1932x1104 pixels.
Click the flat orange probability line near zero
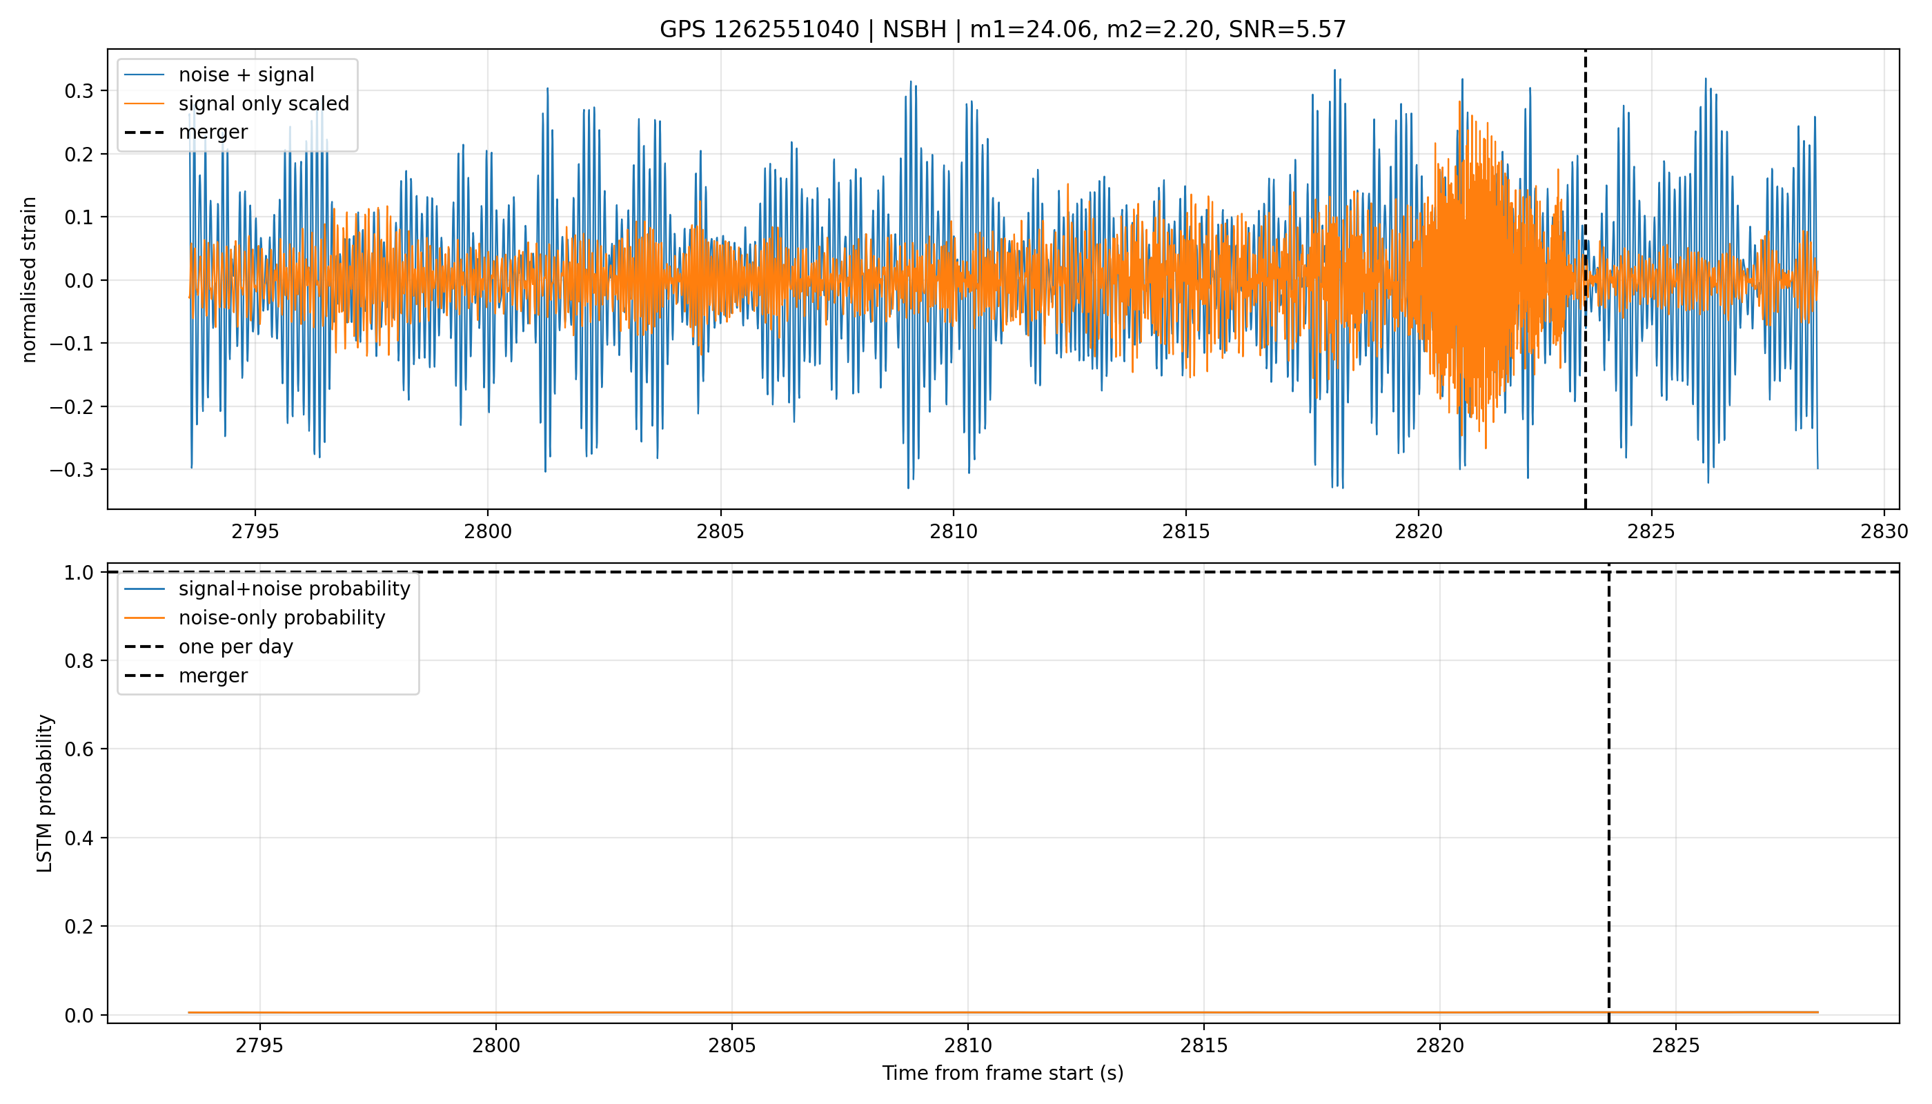coord(1003,1012)
